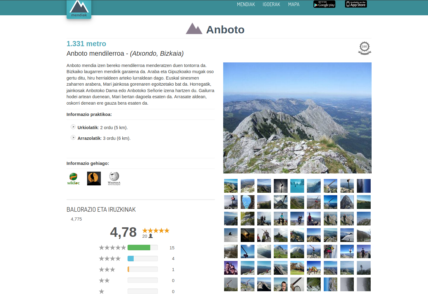Open the IGOERAK menu item
The image size is (428, 294).
pyautogui.click(x=271, y=4)
